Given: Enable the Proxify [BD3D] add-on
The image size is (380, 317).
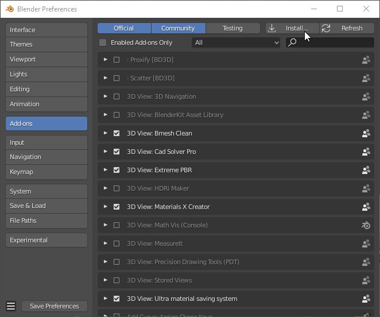Looking at the screenshot, I should [117, 60].
